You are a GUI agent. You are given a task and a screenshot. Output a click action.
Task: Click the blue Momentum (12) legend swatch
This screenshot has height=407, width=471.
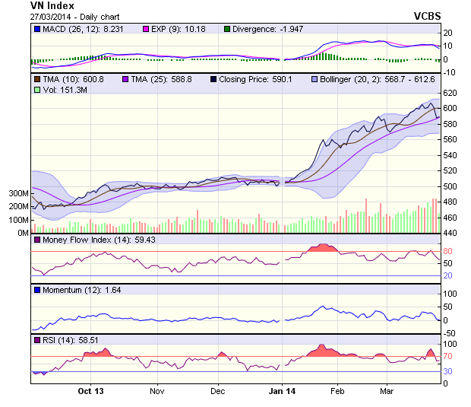37,290
